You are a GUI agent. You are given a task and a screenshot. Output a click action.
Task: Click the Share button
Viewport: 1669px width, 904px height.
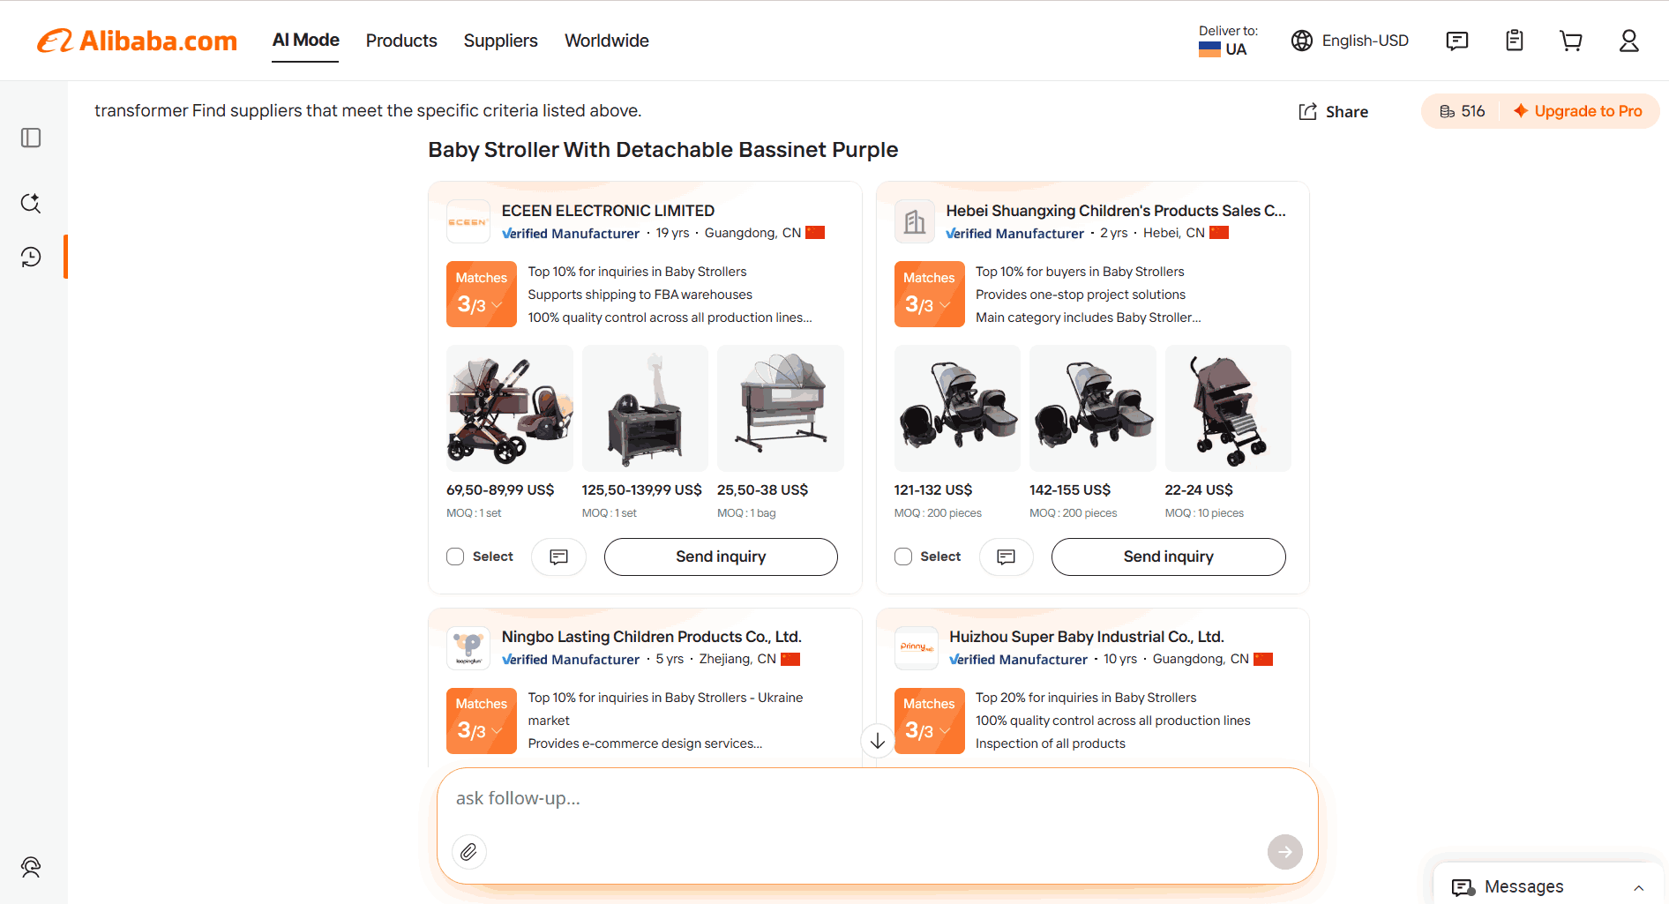pyautogui.click(x=1334, y=111)
